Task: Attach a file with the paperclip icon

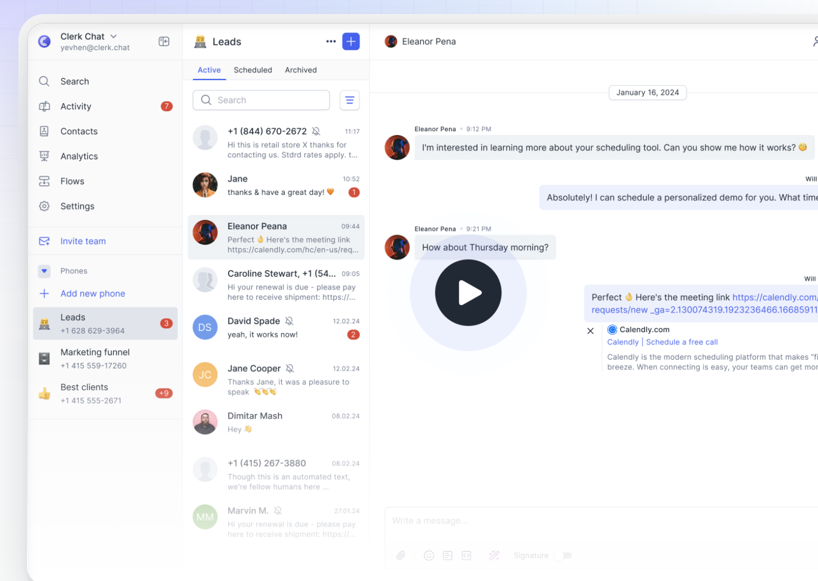Action: [x=401, y=556]
